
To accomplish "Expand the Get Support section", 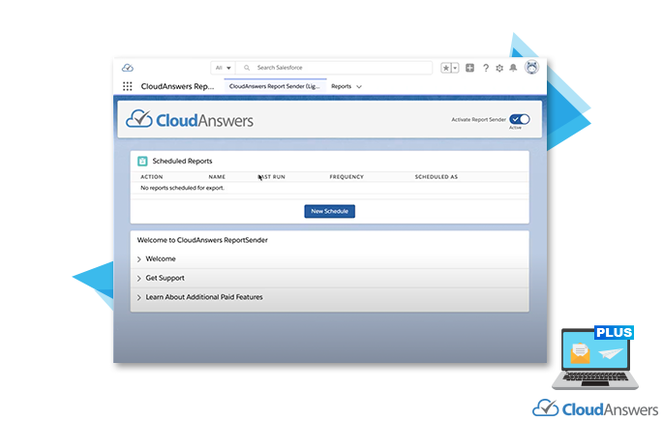I will pyautogui.click(x=330, y=278).
